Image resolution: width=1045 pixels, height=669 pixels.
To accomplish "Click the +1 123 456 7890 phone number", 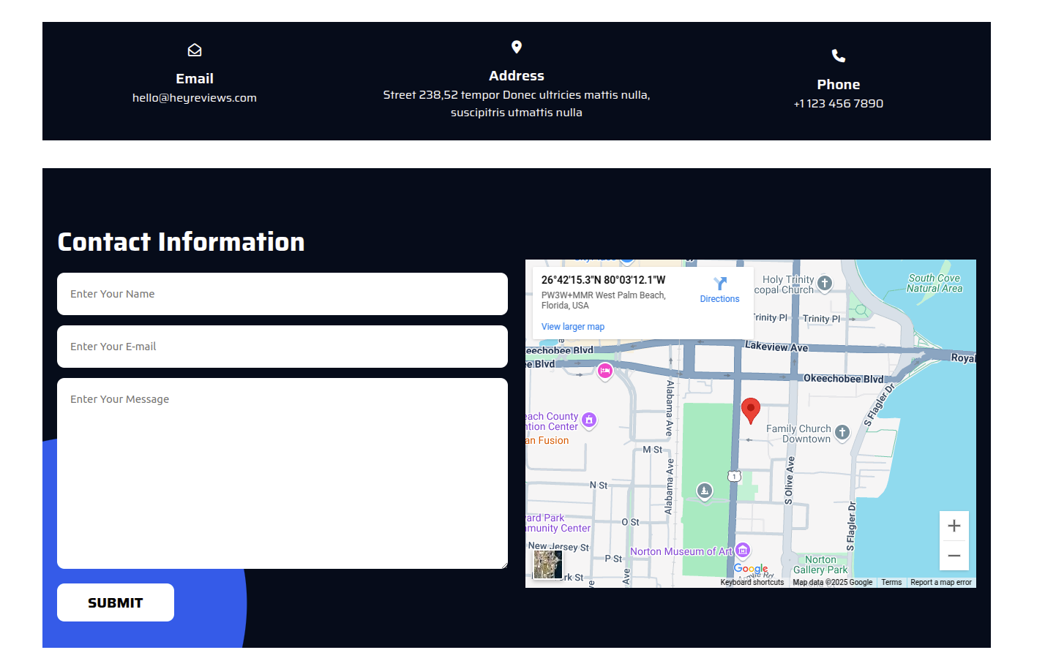I will pos(839,104).
